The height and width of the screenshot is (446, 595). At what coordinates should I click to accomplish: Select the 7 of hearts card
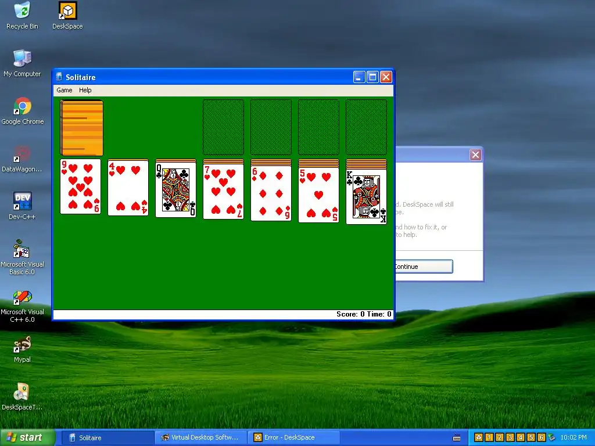[223, 192]
